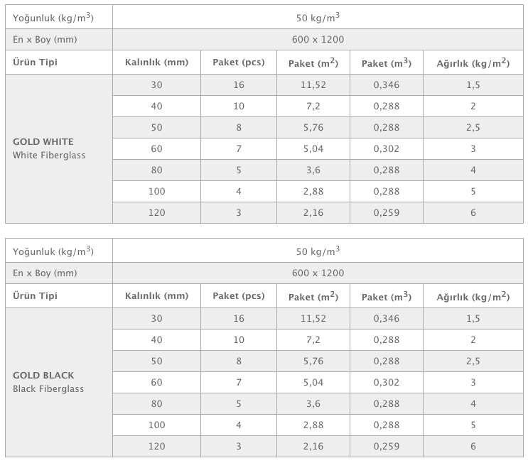Click the 0,346 value in GOLD BLACK table
Viewport: 528px width, 463px height.
point(387,318)
